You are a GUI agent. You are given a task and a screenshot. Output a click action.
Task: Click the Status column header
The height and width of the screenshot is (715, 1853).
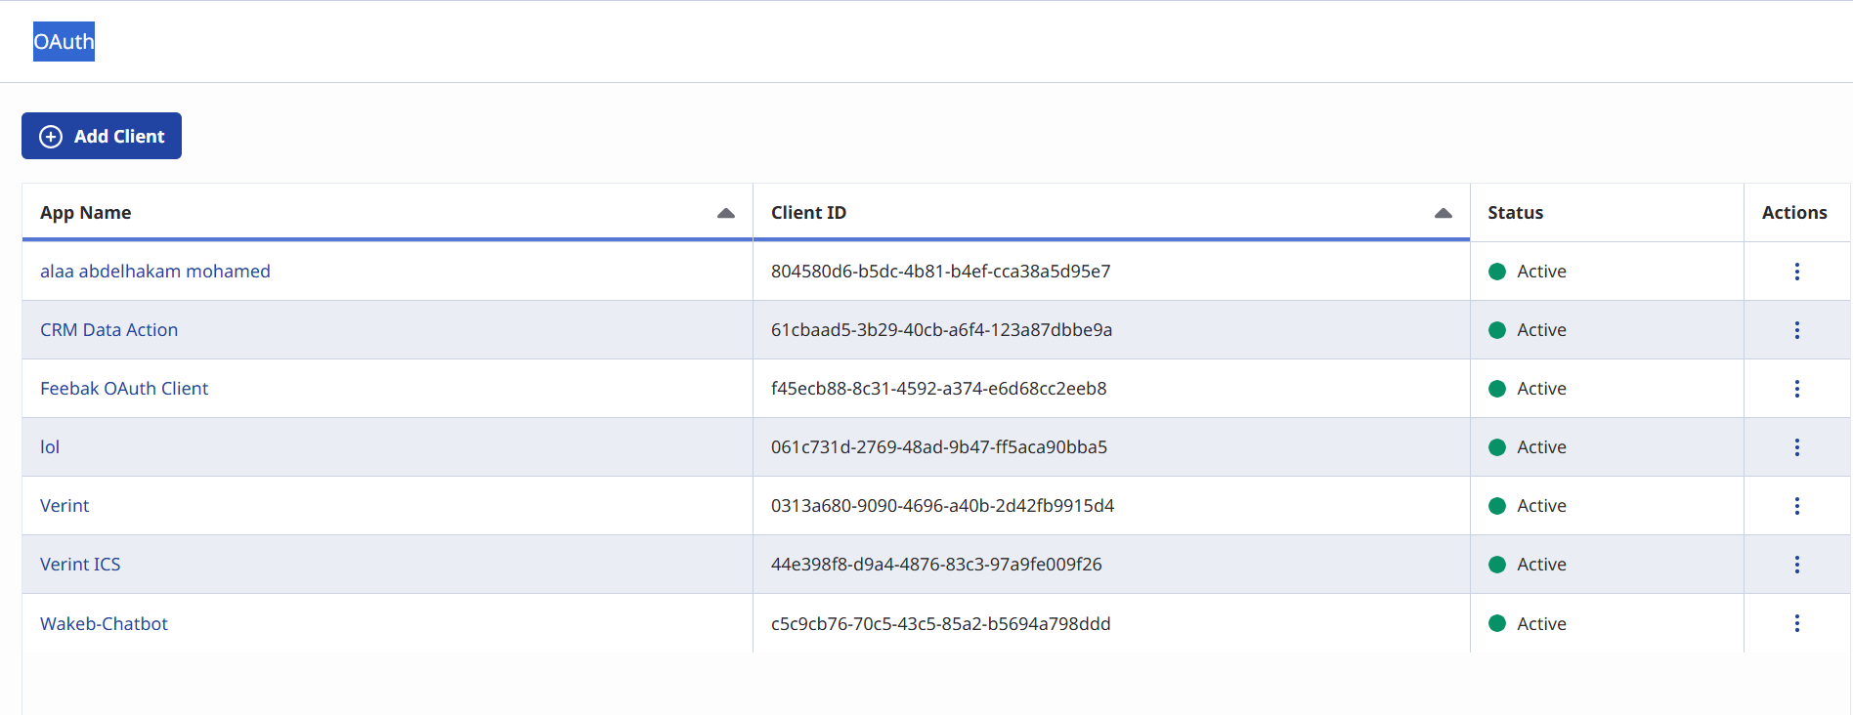pos(1515,213)
